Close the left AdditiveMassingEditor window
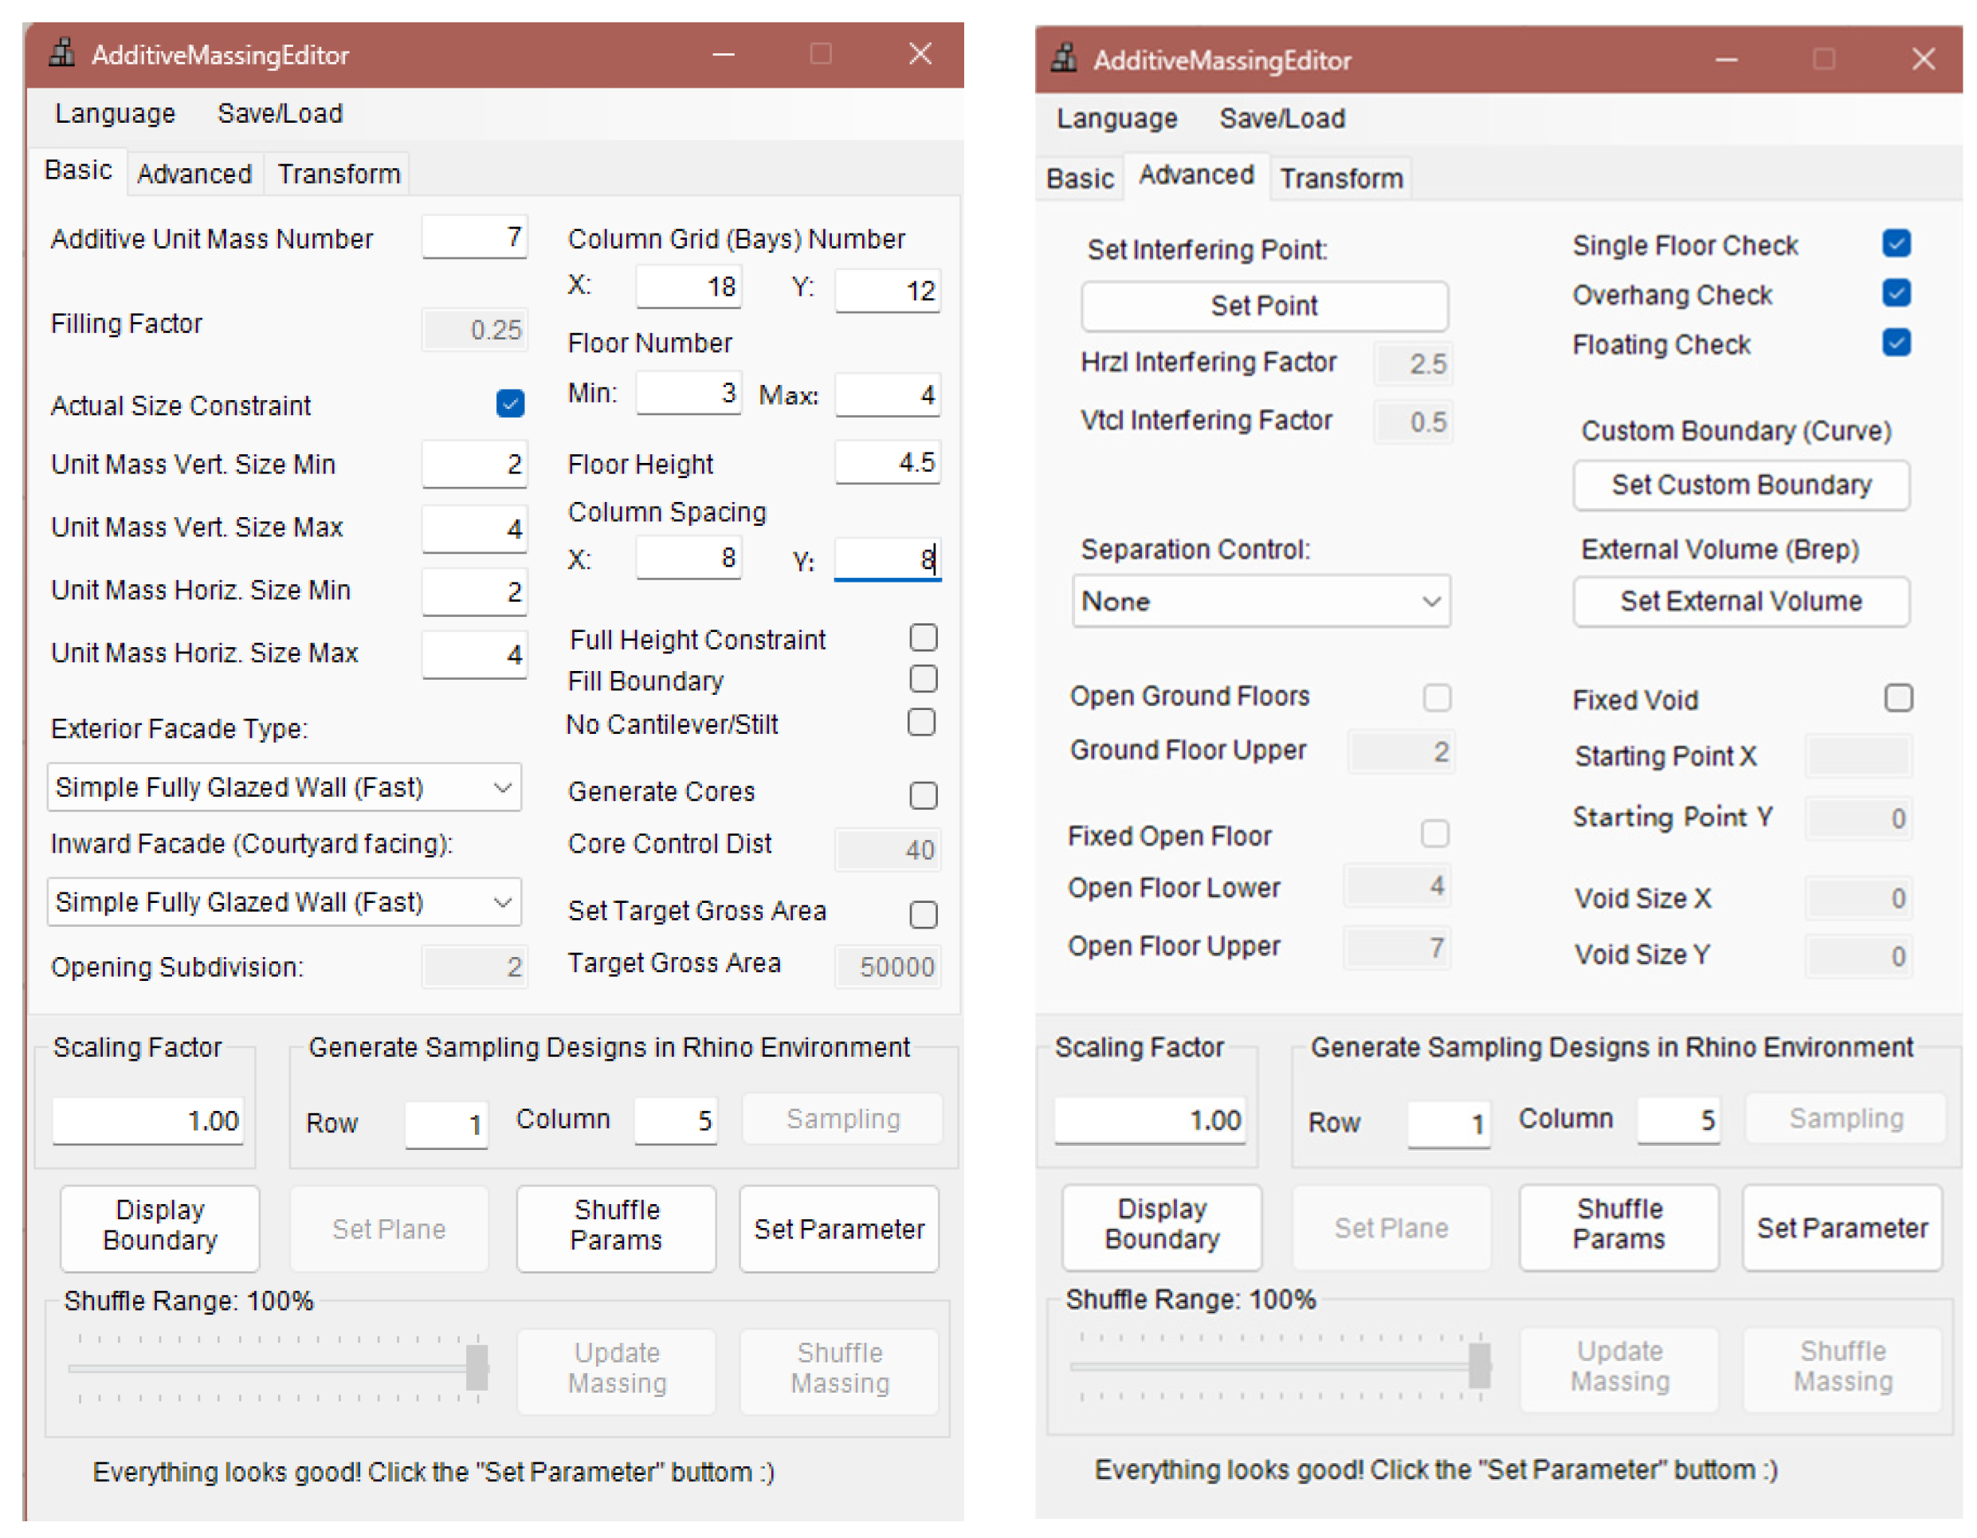1977x1538 pixels. click(x=920, y=53)
